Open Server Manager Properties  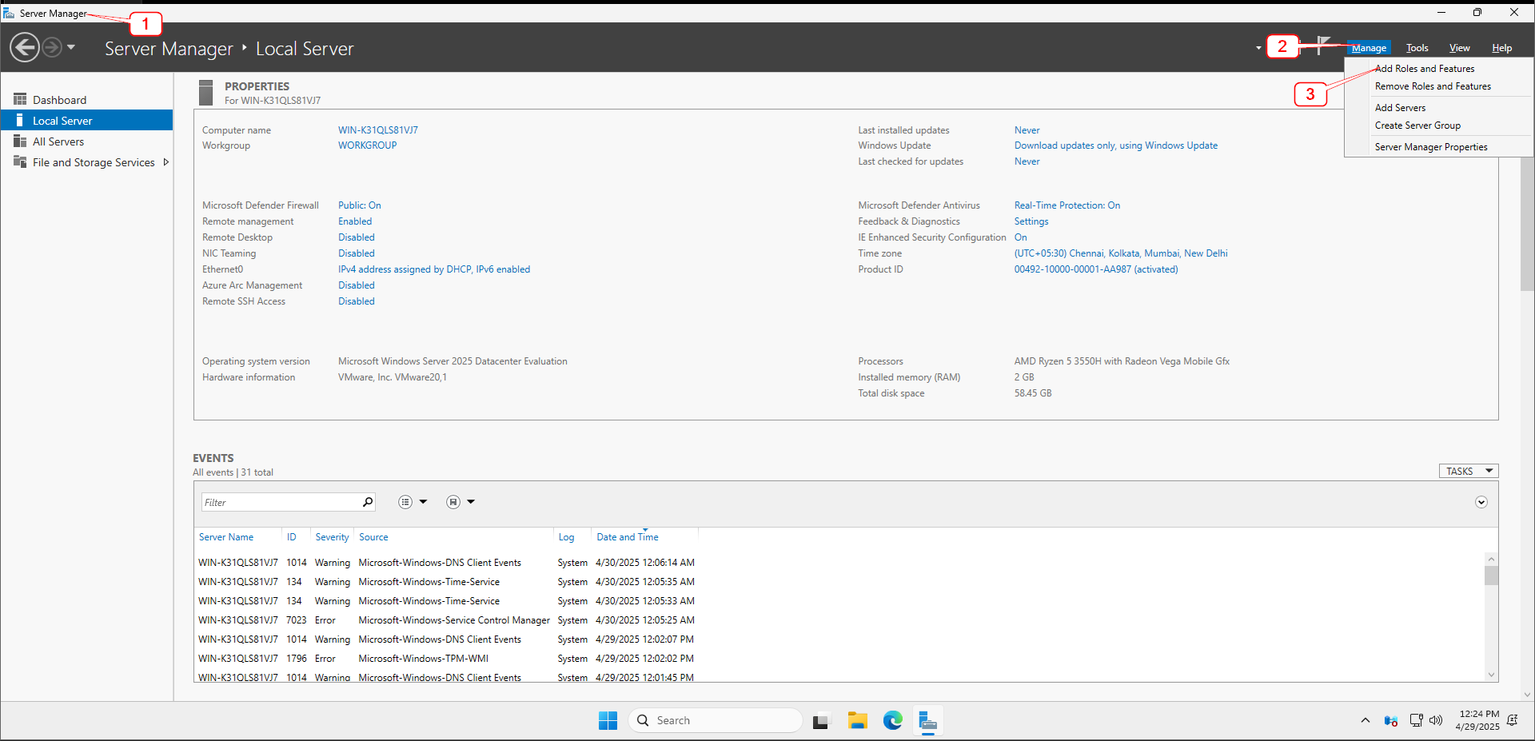click(1431, 147)
